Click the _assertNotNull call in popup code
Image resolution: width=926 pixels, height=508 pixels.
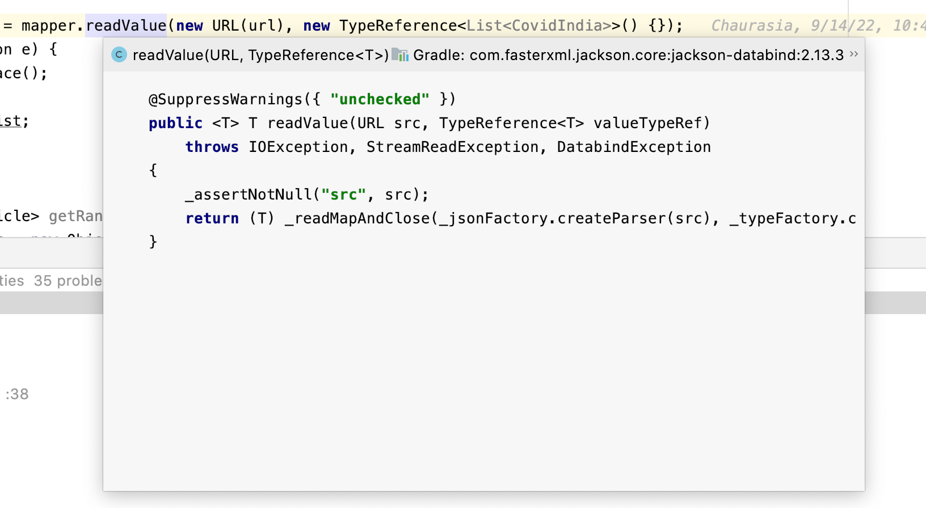click(x=249, y=194)
